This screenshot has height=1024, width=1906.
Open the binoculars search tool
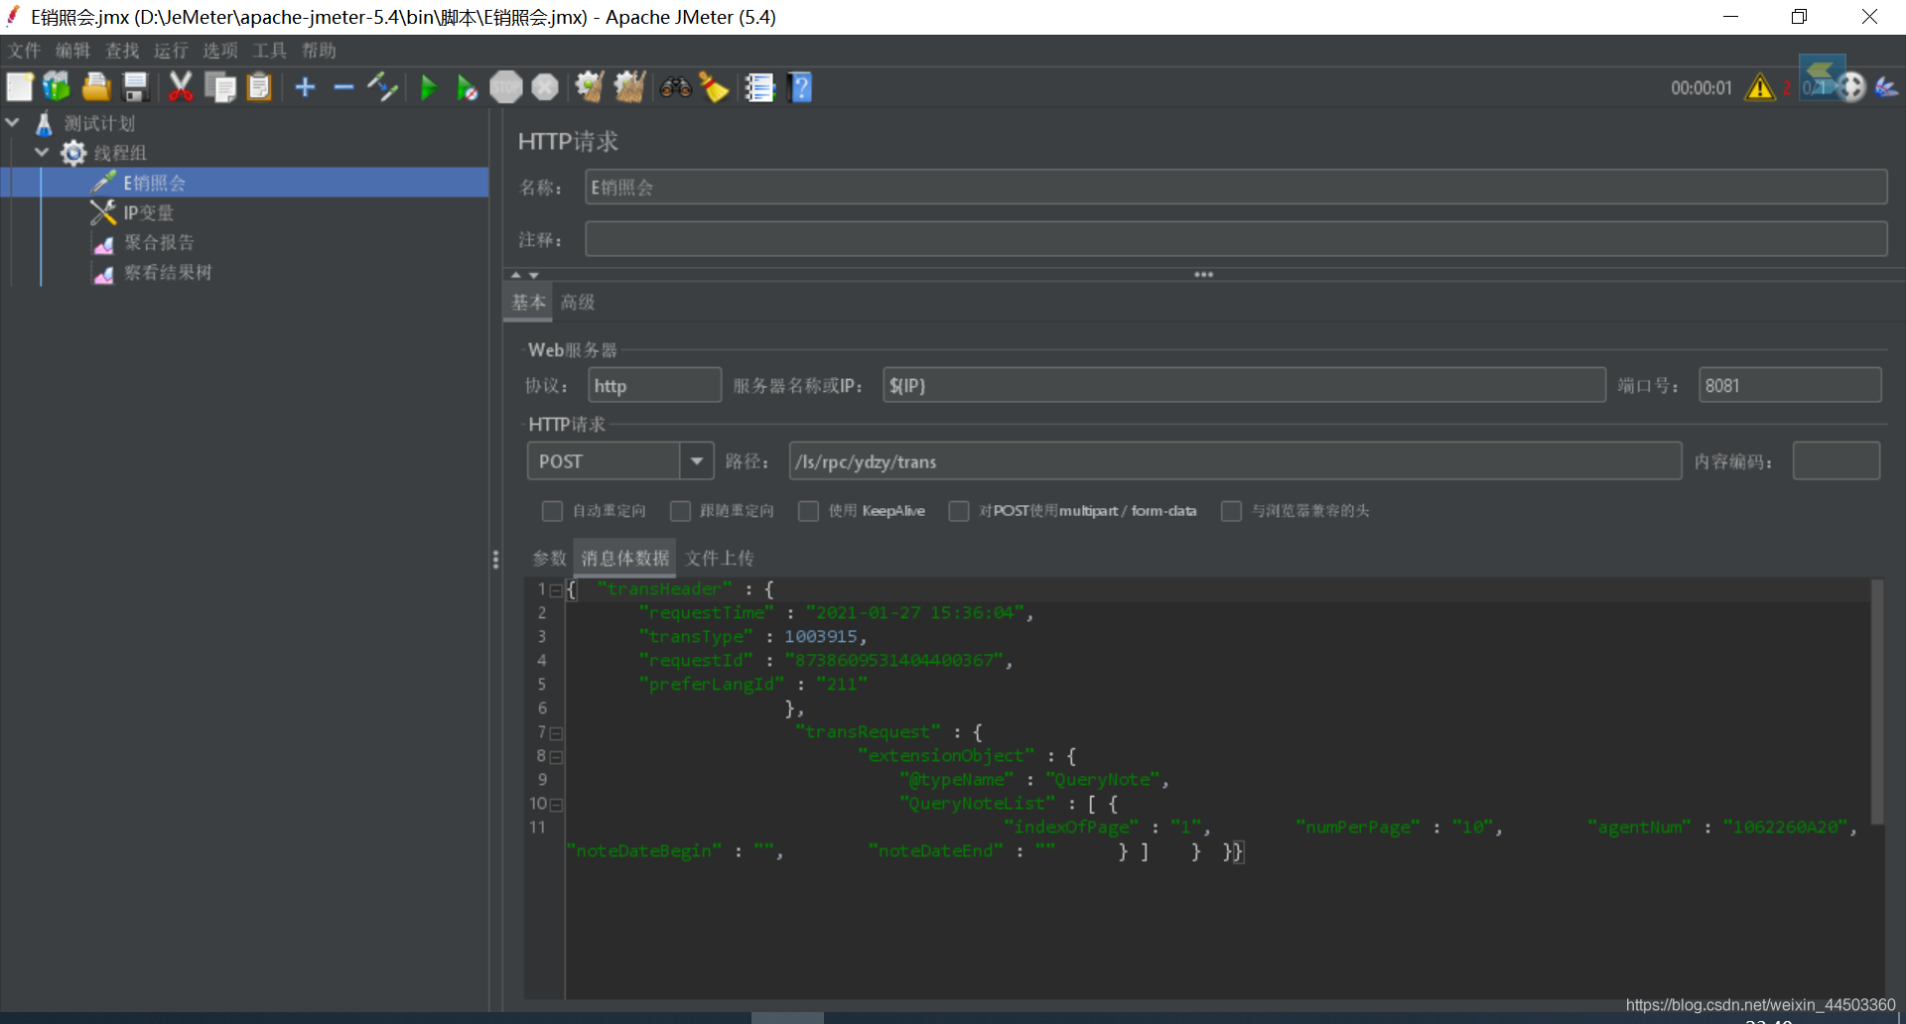(675, 87)
